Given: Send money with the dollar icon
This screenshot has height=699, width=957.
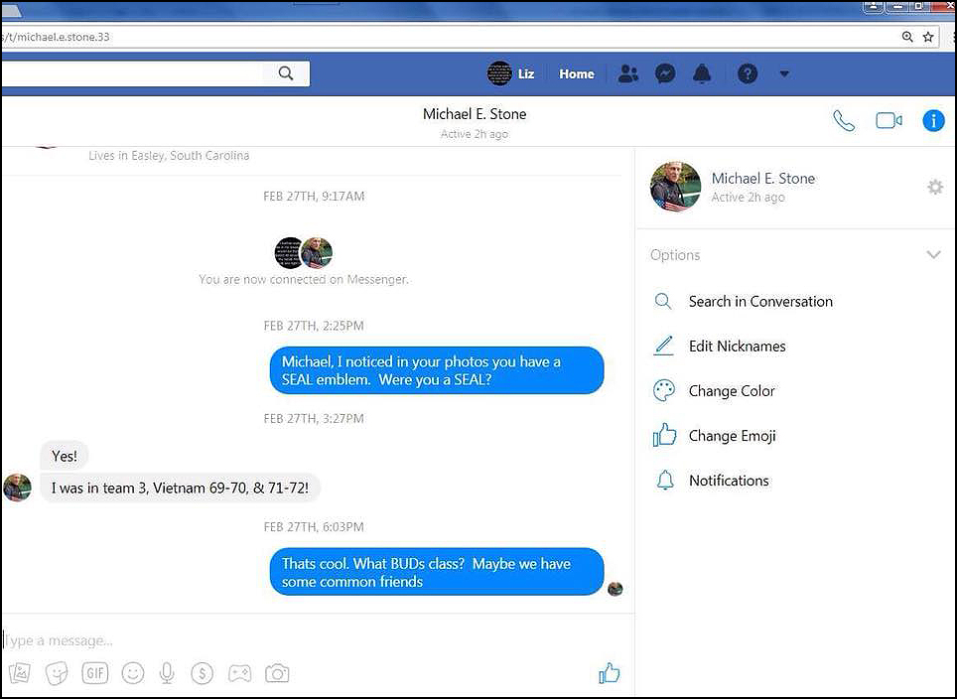Looking at the screenshot, I should pyautogui.click(x=203, y=673).
